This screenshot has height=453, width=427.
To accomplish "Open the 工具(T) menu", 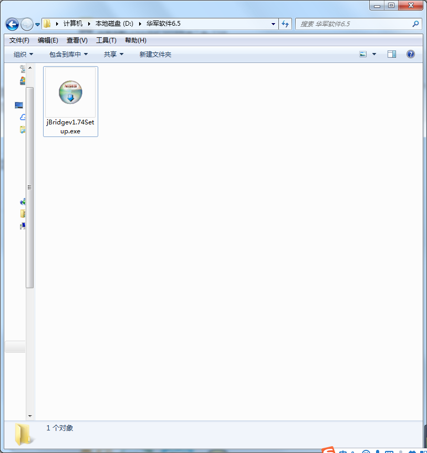I will pyautogui.click(x=106, y=40).
